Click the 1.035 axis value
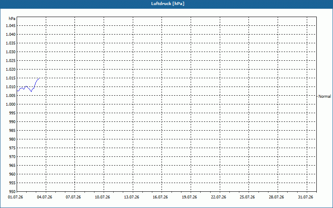 tap(11, 43)
